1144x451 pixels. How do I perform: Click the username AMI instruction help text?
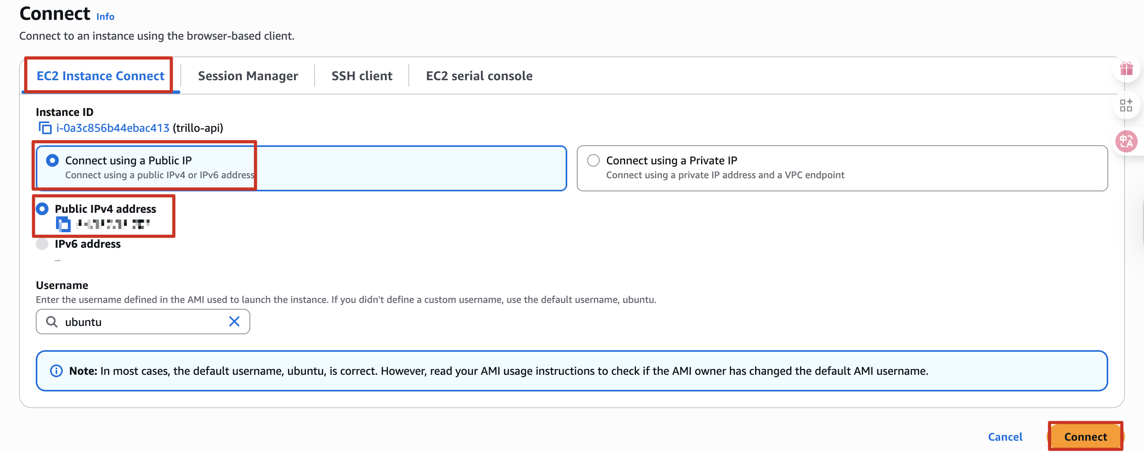[x=346, y=300]
